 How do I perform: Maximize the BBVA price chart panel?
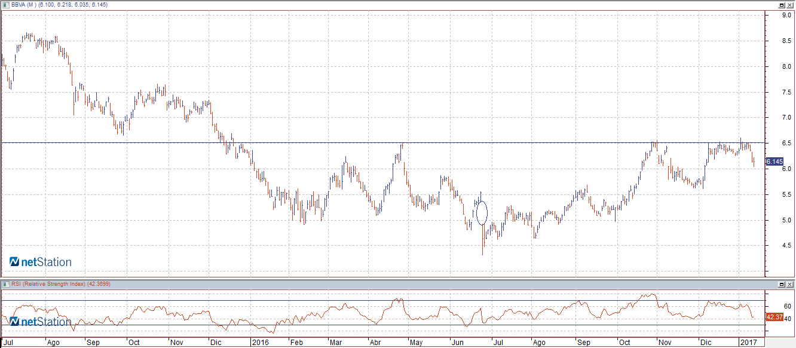[x=782, y=5]
